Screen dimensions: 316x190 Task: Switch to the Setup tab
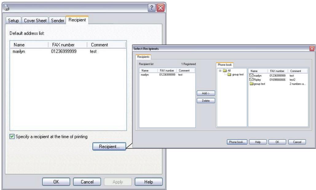pos(13,21)
